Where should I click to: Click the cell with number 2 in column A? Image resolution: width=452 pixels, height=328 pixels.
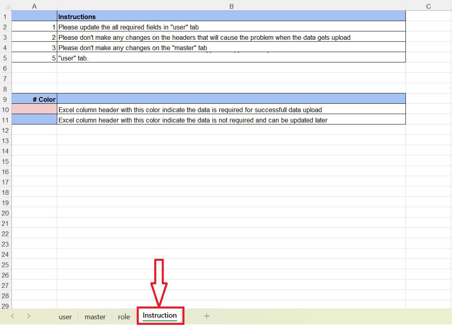(x=34, y=37)
